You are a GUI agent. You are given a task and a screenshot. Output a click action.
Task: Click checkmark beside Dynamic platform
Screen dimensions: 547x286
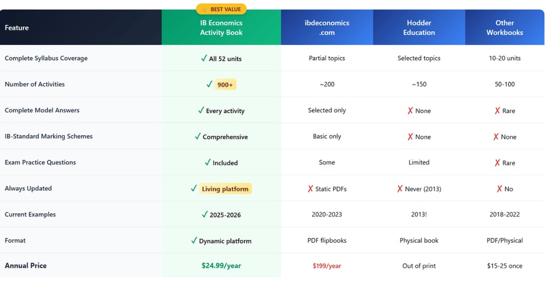194,241
